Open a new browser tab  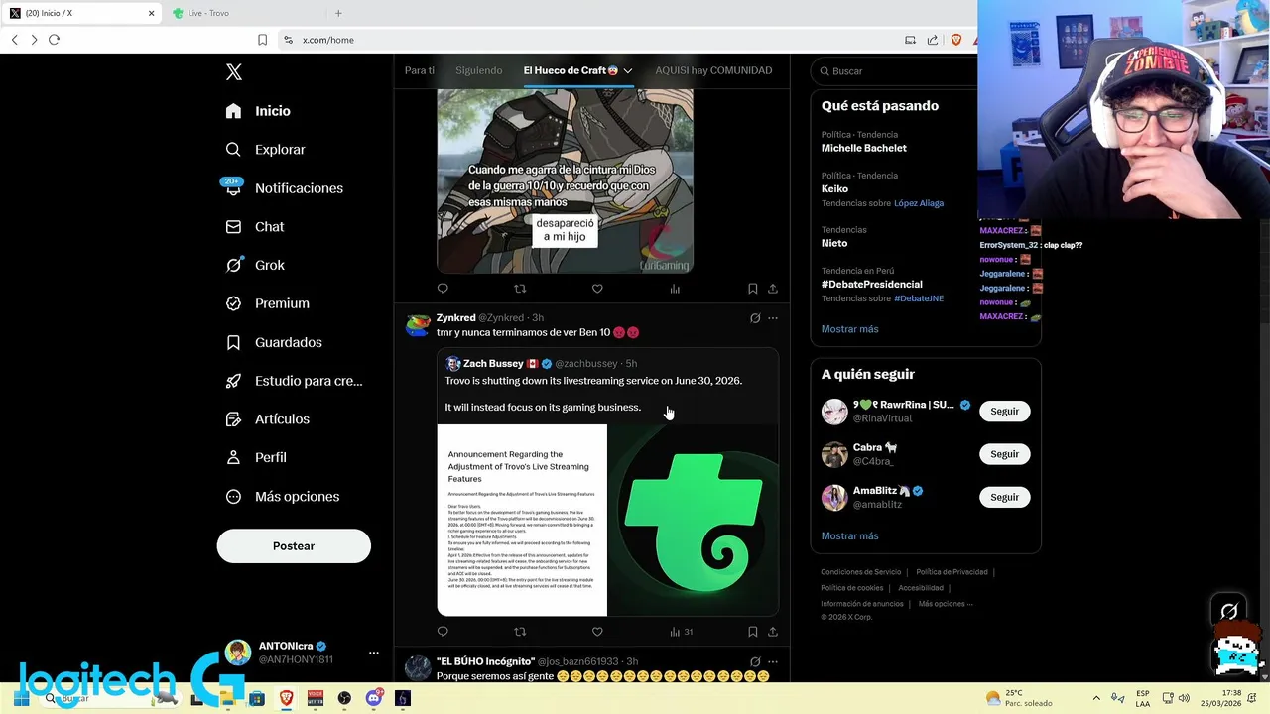point(338,13)
